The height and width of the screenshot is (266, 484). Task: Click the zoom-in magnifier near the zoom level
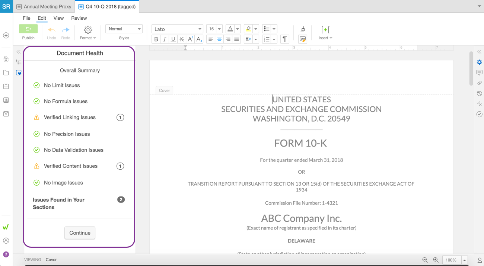pyautogui.click(x=435, y=260)
